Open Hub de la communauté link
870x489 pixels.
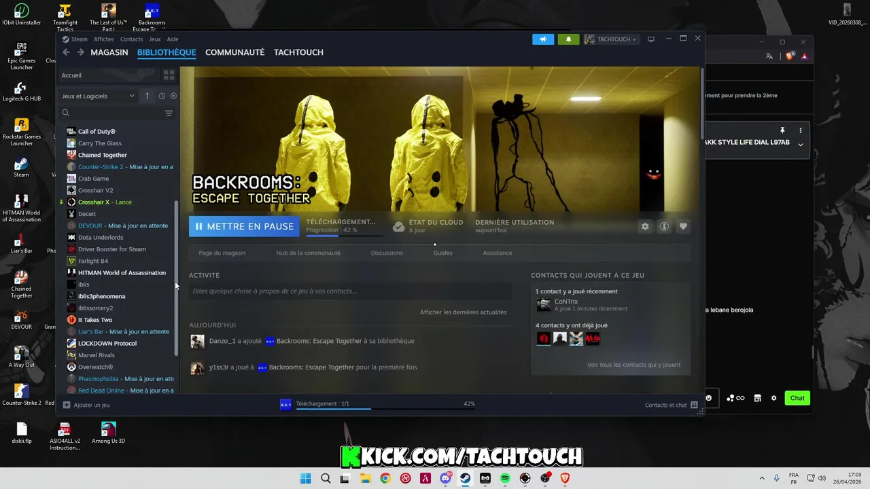tap(308, 253)
